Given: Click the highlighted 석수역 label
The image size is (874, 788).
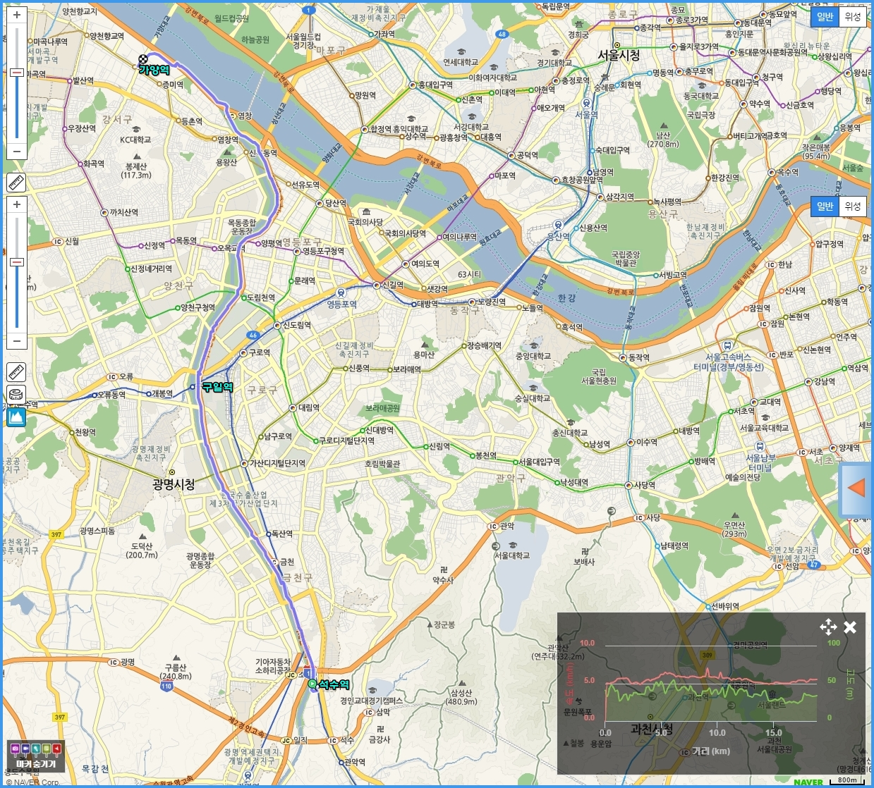Looking at the screenshot, I should click(334, 684).
